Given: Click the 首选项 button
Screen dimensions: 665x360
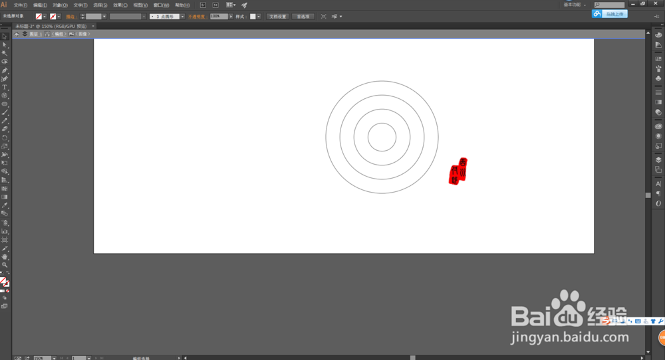Looking at the screenshot, I should pos(303,17).
